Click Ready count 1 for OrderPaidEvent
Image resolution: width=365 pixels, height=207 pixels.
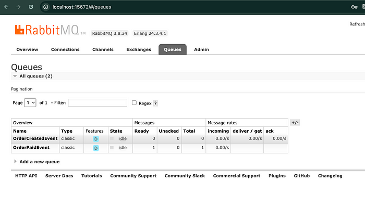[x=154, y=148]
